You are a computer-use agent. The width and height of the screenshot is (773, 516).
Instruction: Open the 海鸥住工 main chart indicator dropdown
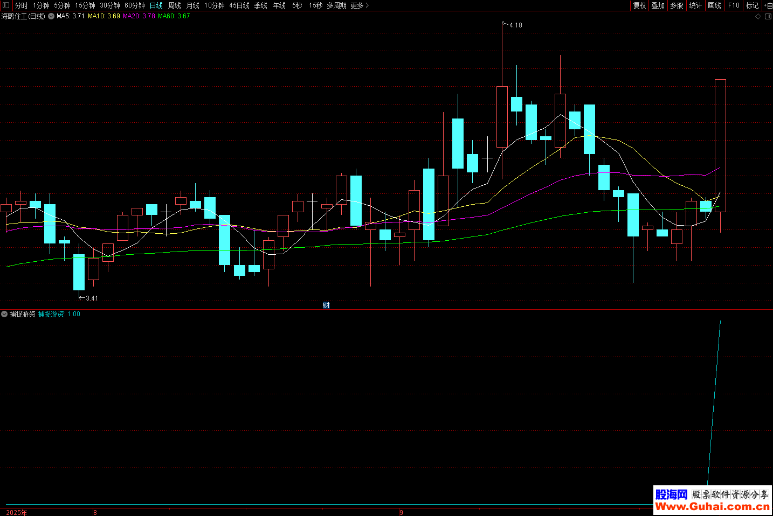click(51, 17)
